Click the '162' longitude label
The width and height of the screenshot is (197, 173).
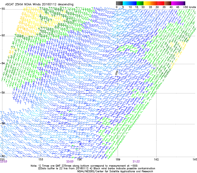tap(156, 159)
